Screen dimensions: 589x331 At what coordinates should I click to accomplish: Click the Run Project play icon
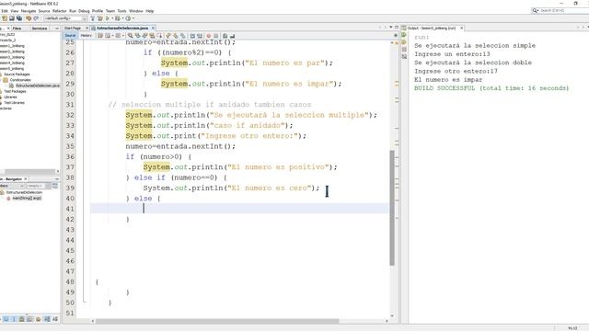[x=108, y=18]
